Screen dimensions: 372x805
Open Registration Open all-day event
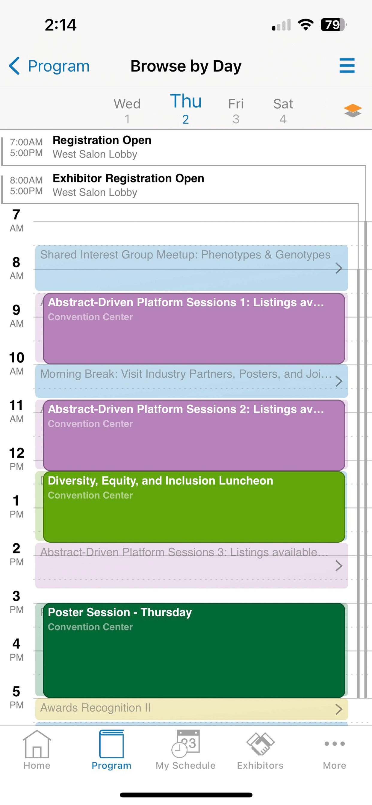[183, 147]
